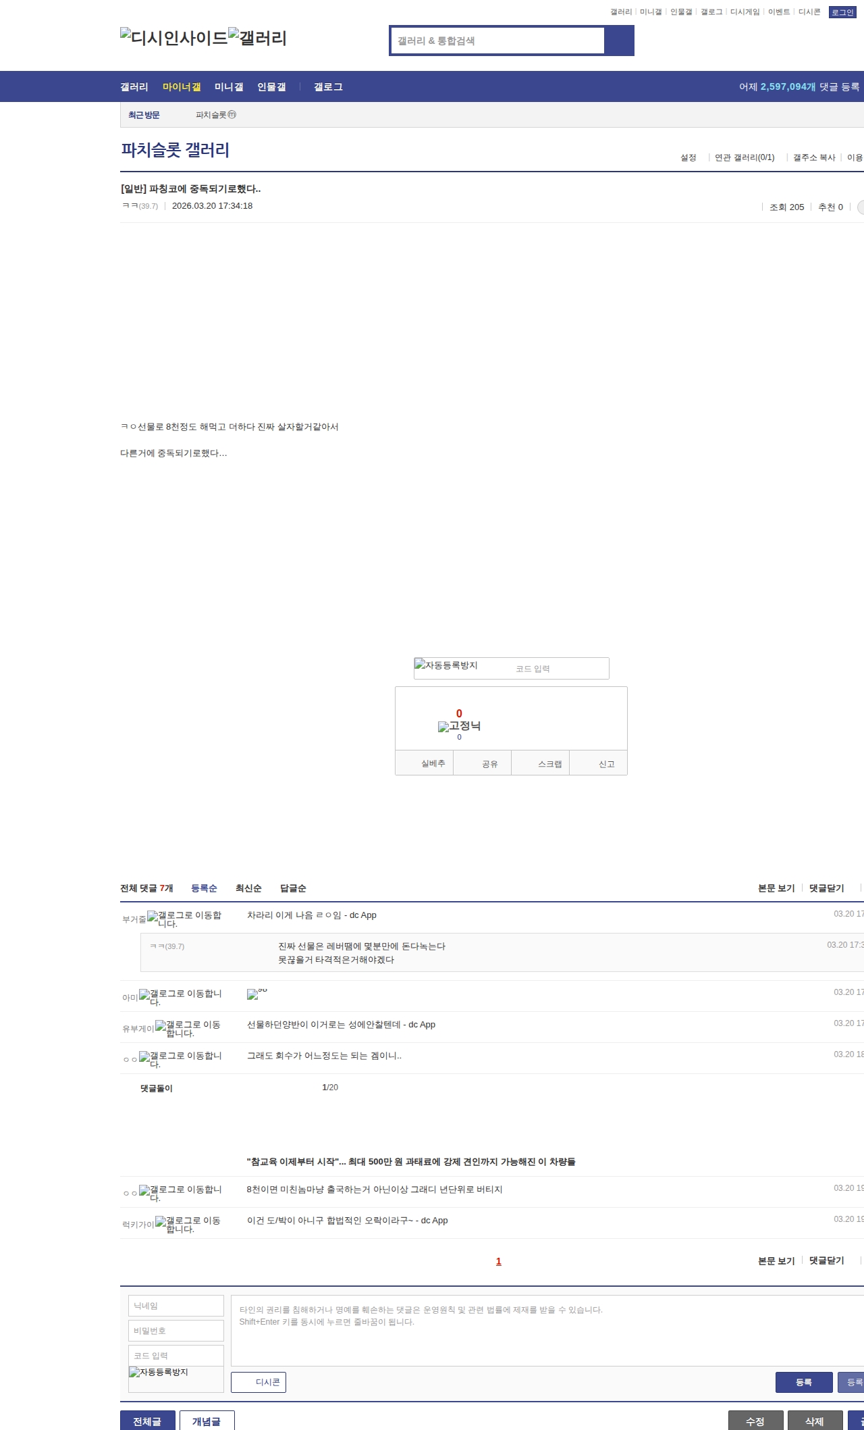Screen dimensions: 864x1430
Task: Click the dccon image in 아미's comment
Action: [x=257, y=994]
